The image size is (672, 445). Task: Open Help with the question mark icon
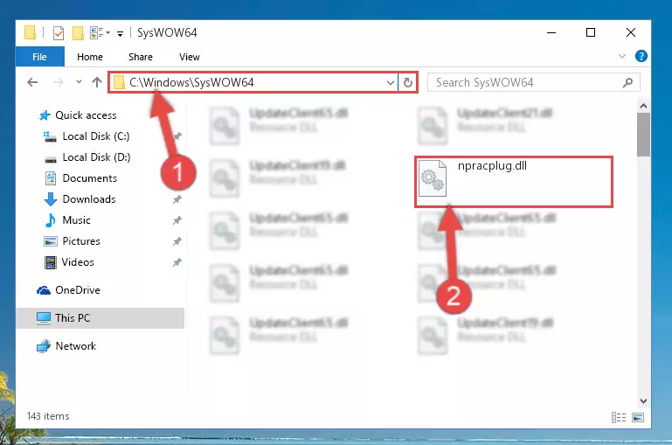pyautogui.click(x=641, y=56)
